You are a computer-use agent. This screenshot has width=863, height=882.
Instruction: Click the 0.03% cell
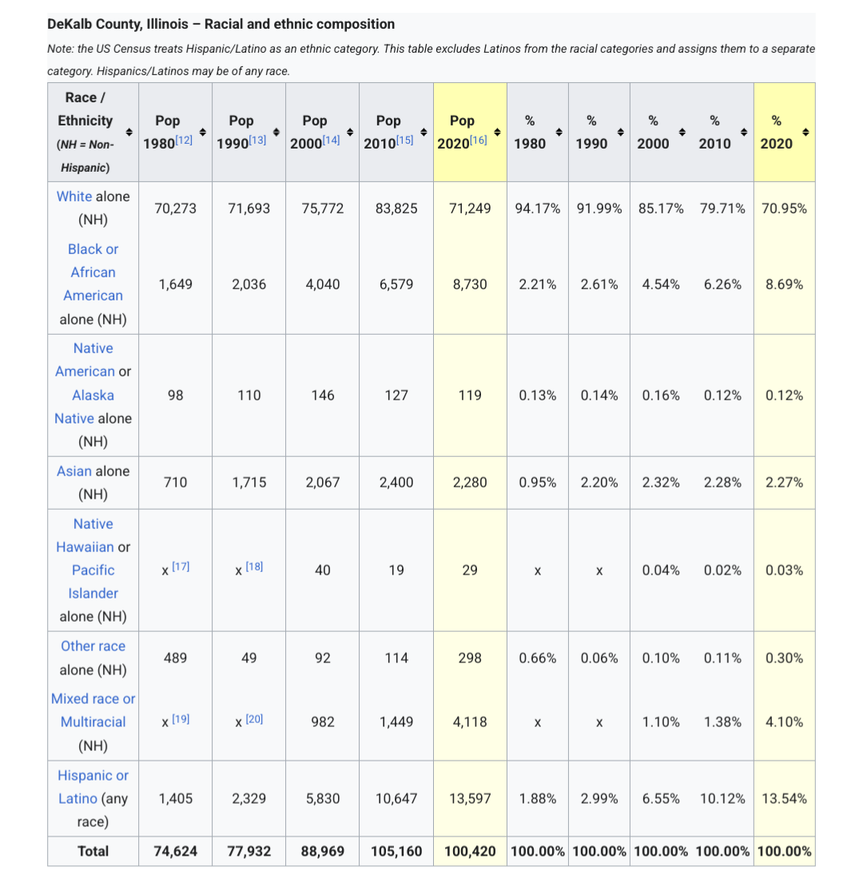[x=784, y=570]
